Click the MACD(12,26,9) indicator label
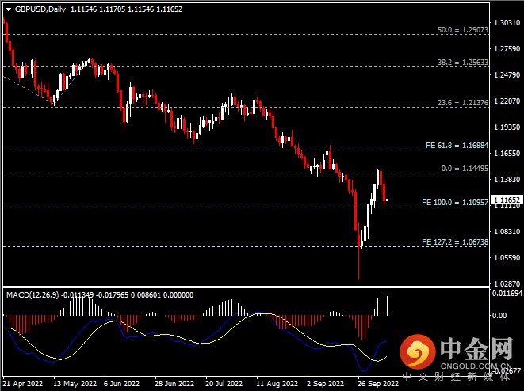524x391 pixels. (33, 295)
